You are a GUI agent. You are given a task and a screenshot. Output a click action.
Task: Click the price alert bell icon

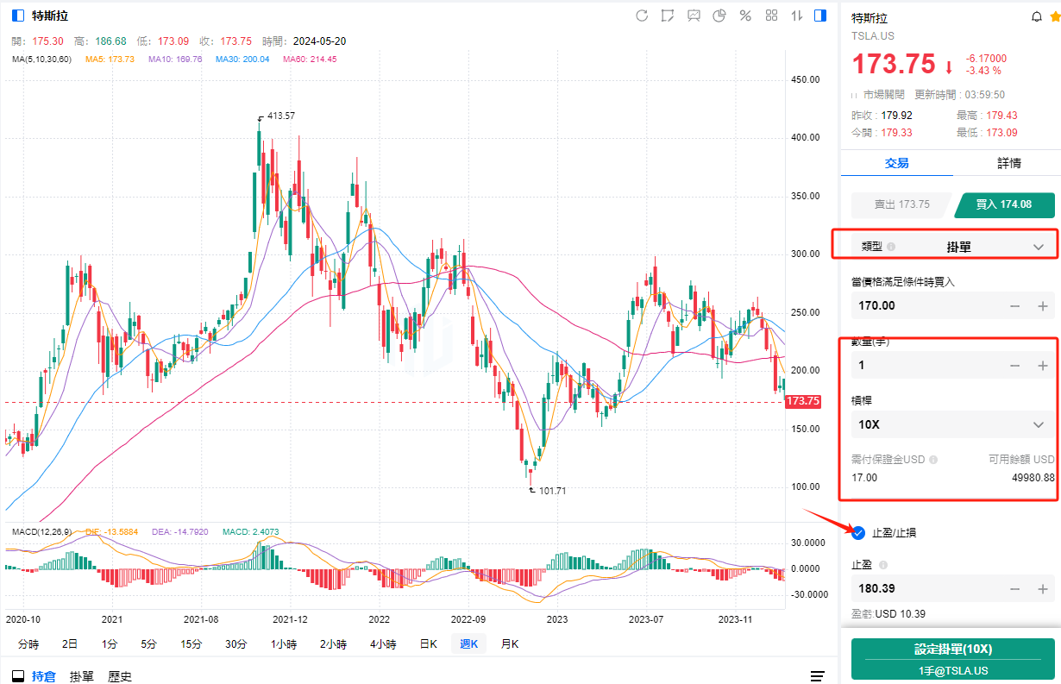pos(1036,17)
